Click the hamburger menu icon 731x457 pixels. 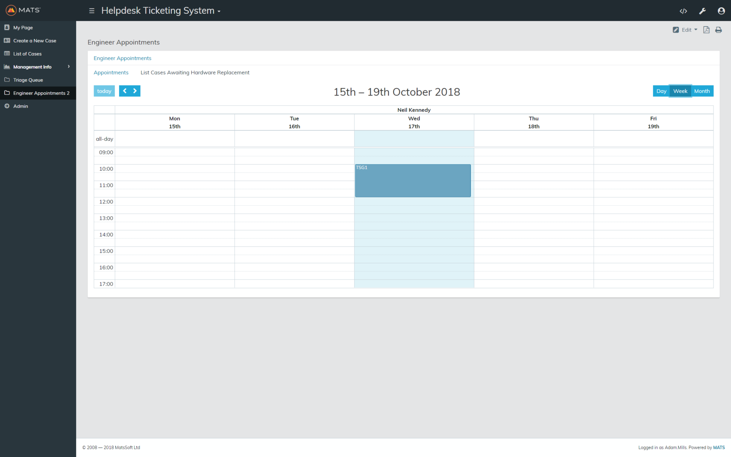tap(91, 11)
